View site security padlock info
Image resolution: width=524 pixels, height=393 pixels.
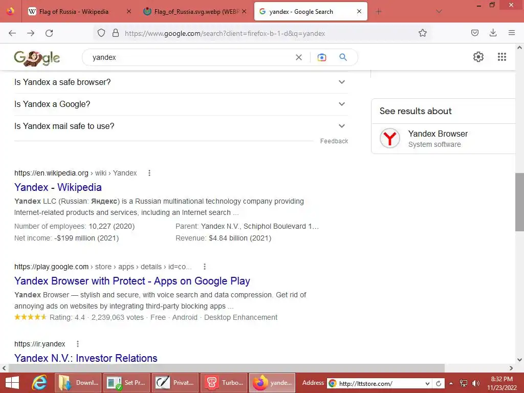116,33
